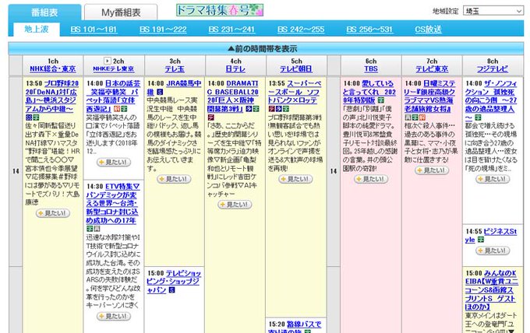Screen dimensions: 530x333
Task: Open the 14:00 DRAMATIC BASEBALL program link
Action: pyautogui.click(x=233, y=96)
